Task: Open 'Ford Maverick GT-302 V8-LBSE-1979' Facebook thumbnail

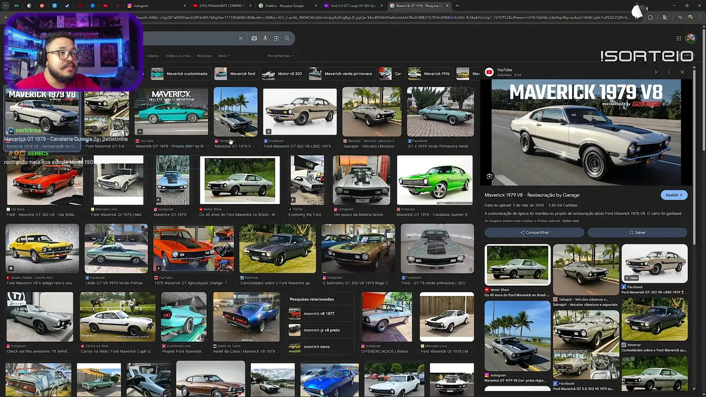Action: tap(299, 112)
